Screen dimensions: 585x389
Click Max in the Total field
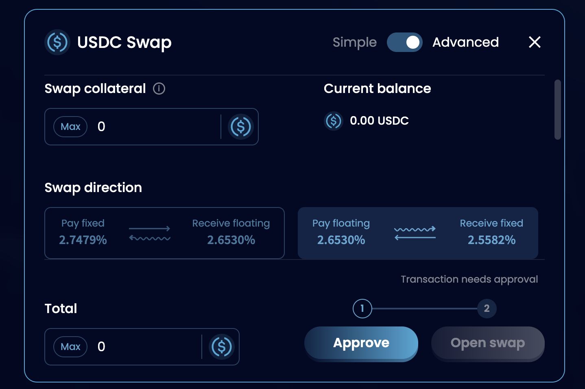point(70,347)
